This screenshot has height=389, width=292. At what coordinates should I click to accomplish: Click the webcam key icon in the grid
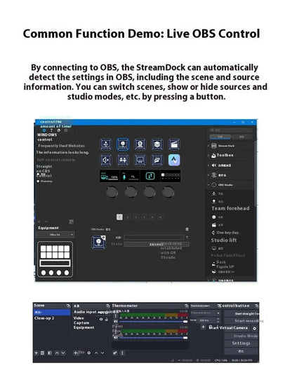point(140,144)
